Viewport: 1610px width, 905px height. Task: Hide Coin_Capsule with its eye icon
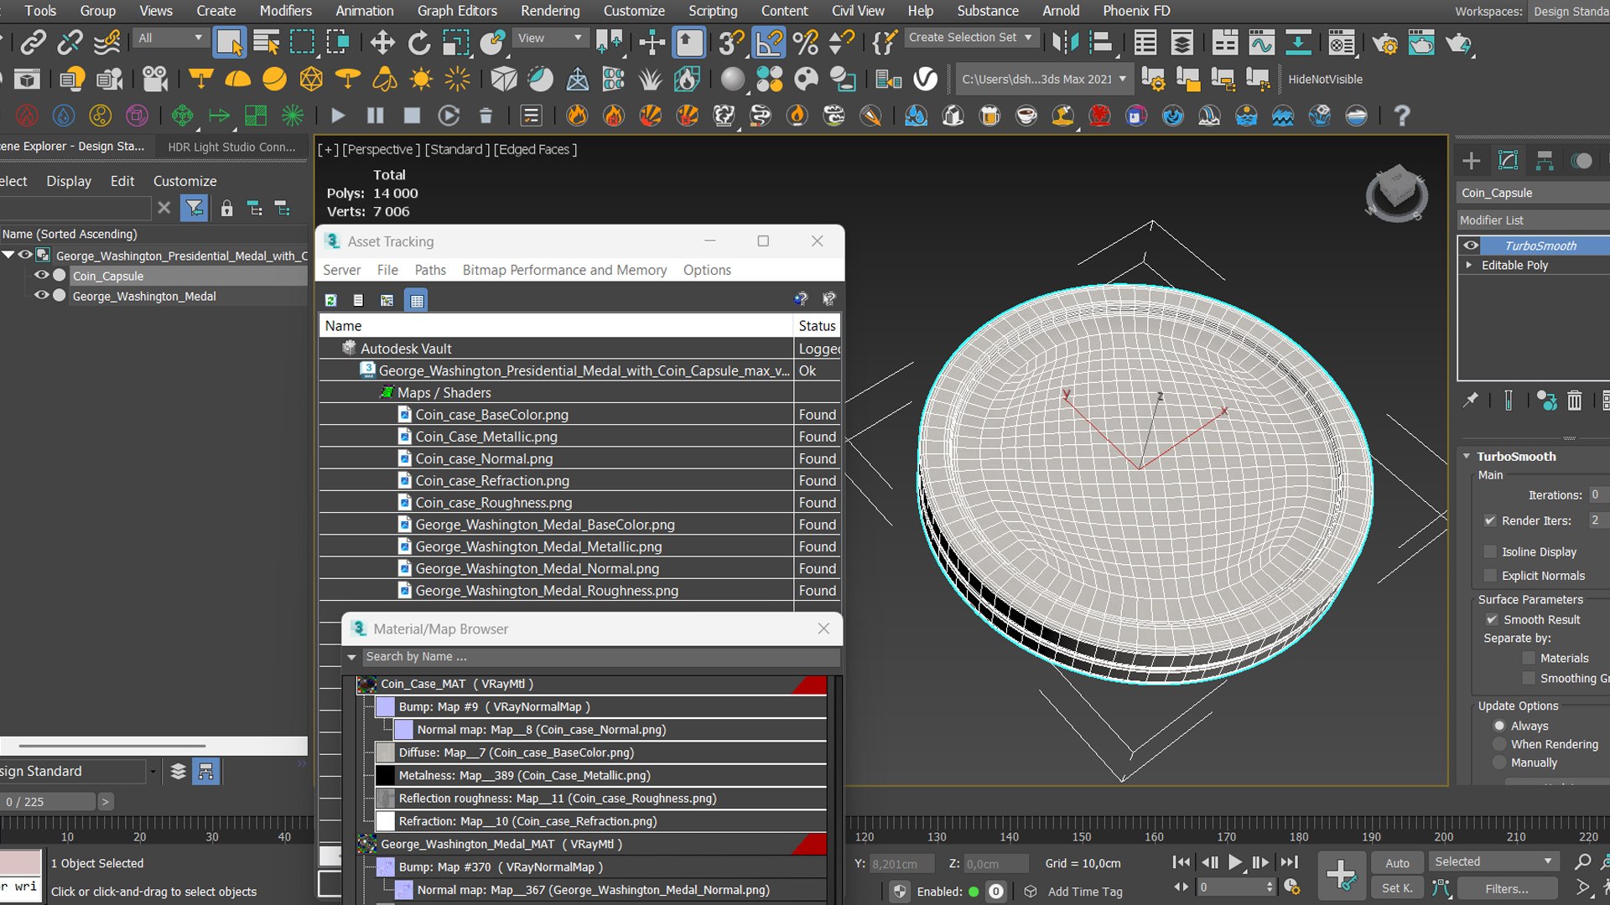(x=40, y=275)
